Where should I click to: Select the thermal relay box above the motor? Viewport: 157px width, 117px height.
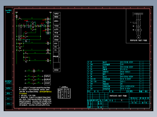[139, 30]
